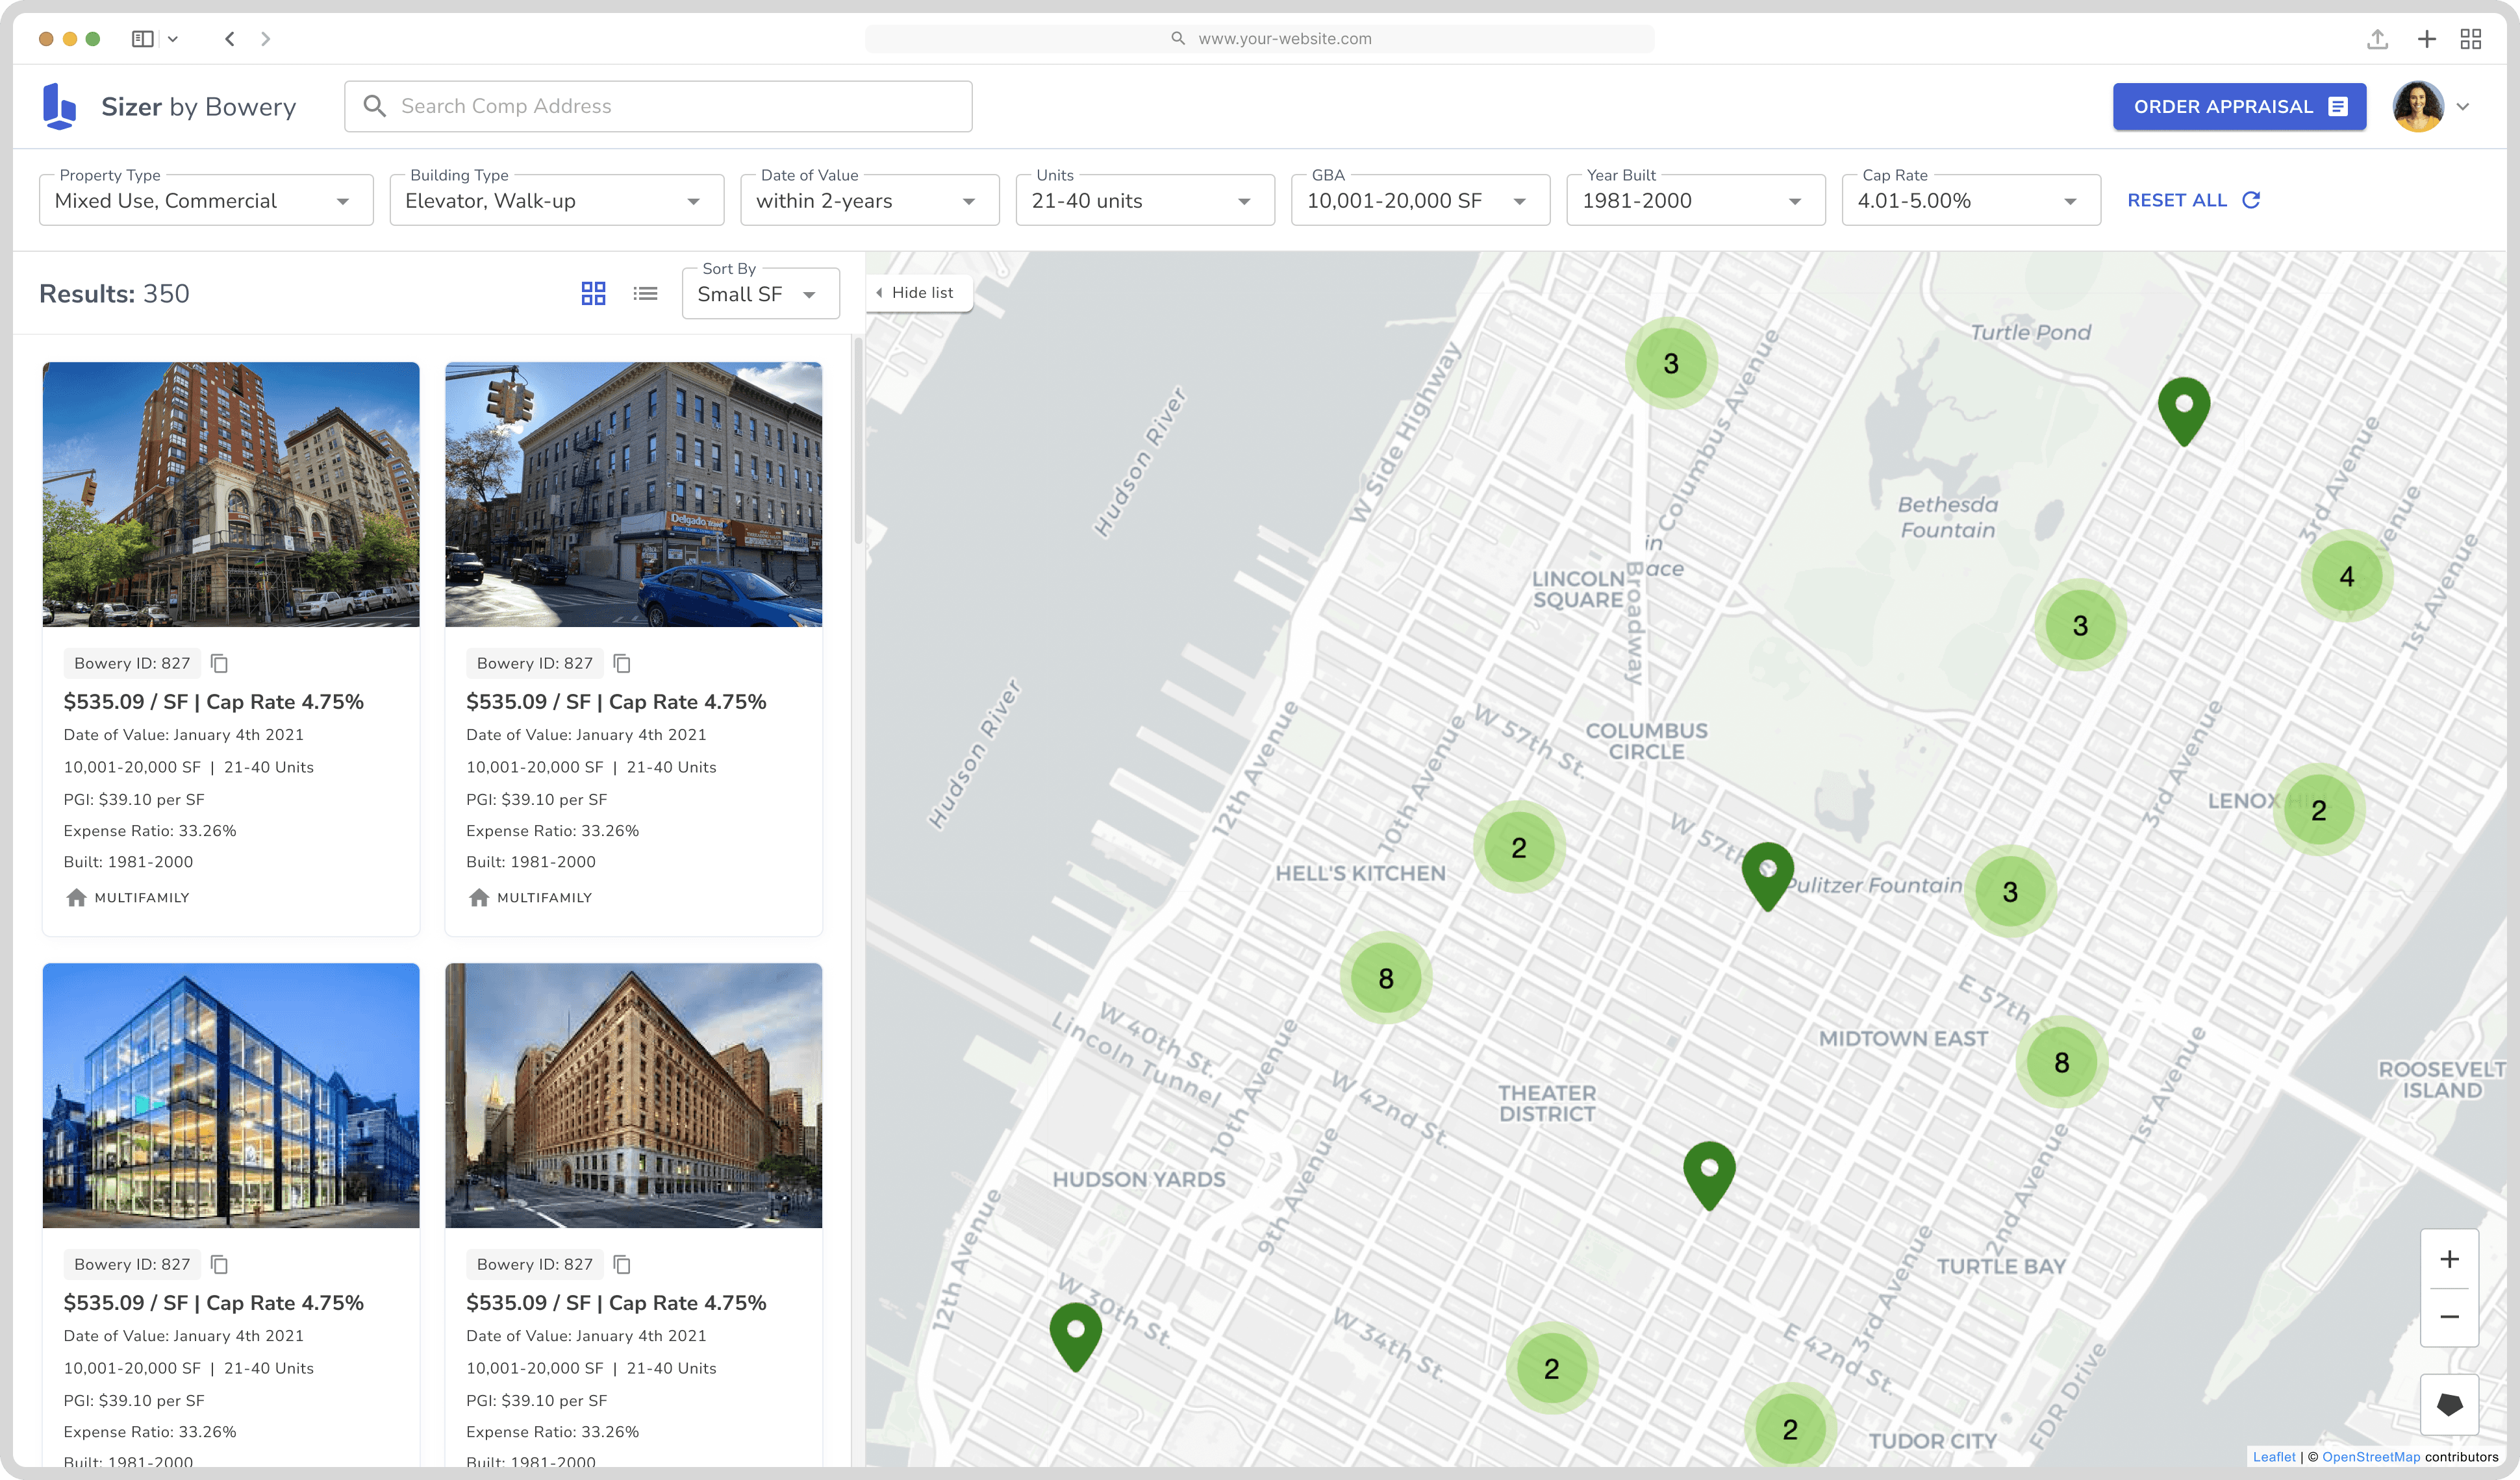The height and width of the screenshot is (1480, 2520).
Task: Open the cluster of 2 near Lenox Hill
Action: 2318,811
